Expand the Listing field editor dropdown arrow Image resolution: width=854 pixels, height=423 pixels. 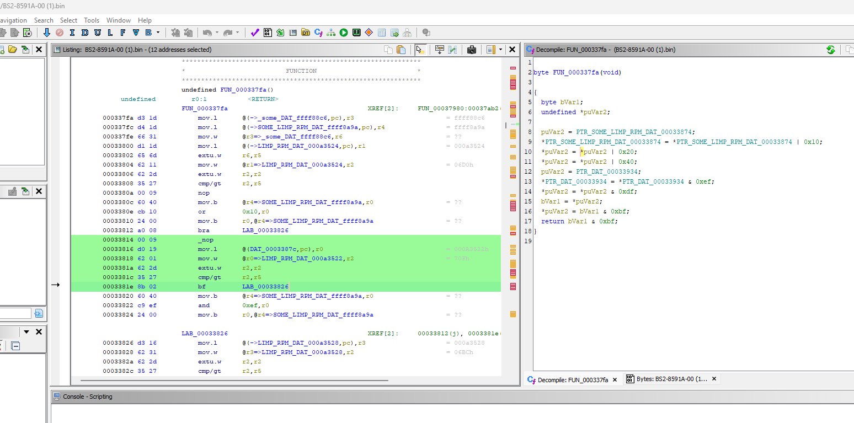(500, 50)
